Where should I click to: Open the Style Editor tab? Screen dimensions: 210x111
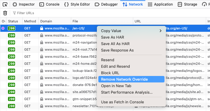click(77, 4)
